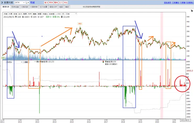Click the 2021/08/31 date label on axis
The width and height of the screenshot is (194, 123).
coord(185,120)
